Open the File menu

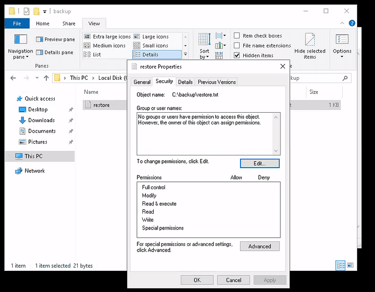[17, 23]
